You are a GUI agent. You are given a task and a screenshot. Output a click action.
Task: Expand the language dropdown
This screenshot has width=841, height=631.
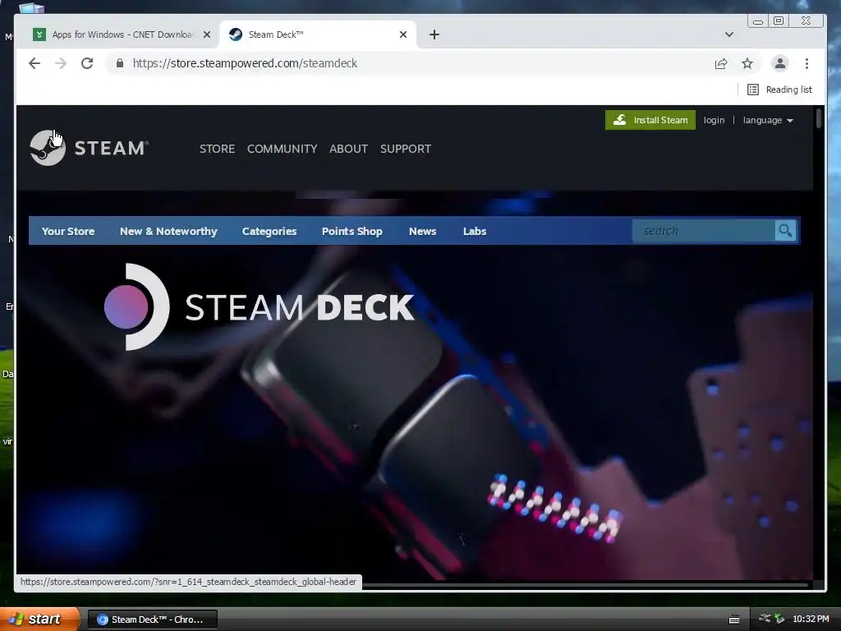pyautogui.click(x=768, y=120)
